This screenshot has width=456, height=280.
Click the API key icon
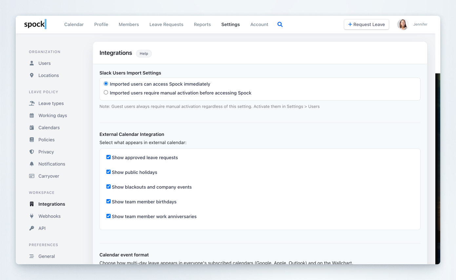pos(32,228)
